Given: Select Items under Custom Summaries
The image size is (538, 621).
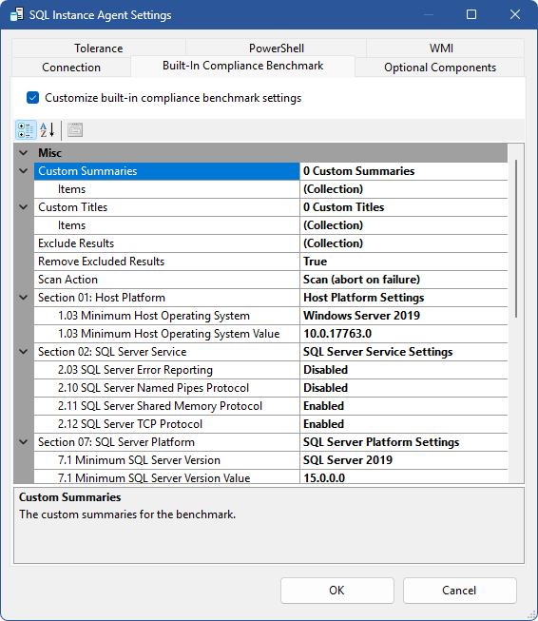Looking at the screenshot, I should coord(166,189).
